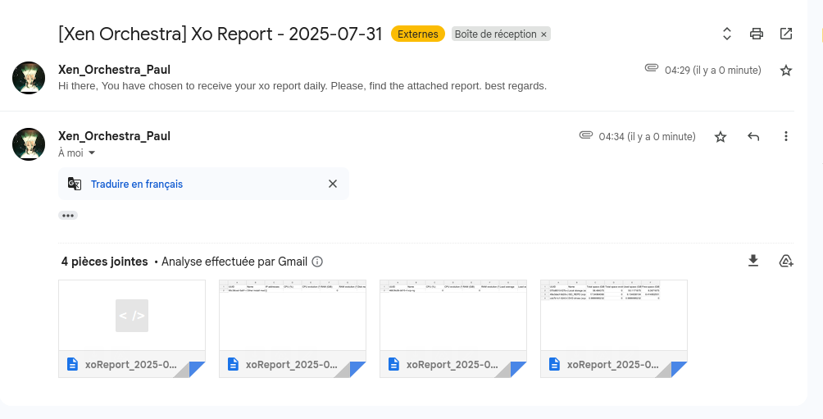Download all attachments
The width and height of the screenshot is (823, 419).
tap(753, 261)
